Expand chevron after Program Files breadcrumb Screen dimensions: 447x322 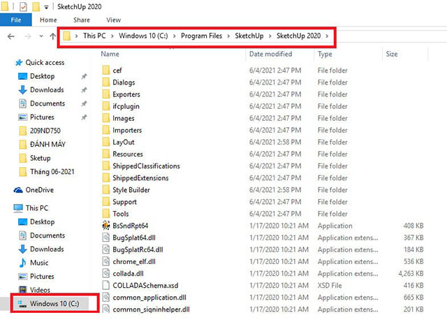(x=228, y=36)
